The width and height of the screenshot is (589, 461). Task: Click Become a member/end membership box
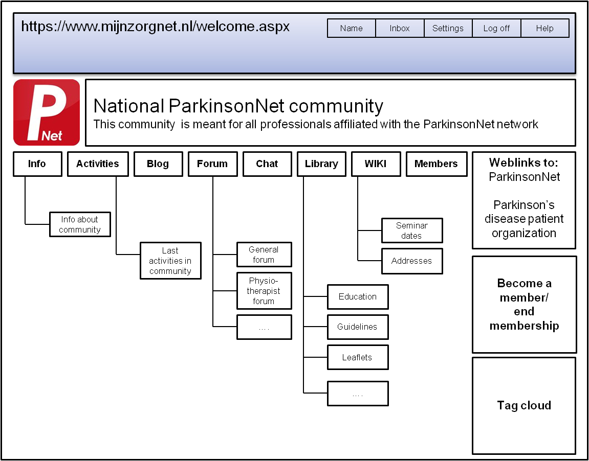524,305
